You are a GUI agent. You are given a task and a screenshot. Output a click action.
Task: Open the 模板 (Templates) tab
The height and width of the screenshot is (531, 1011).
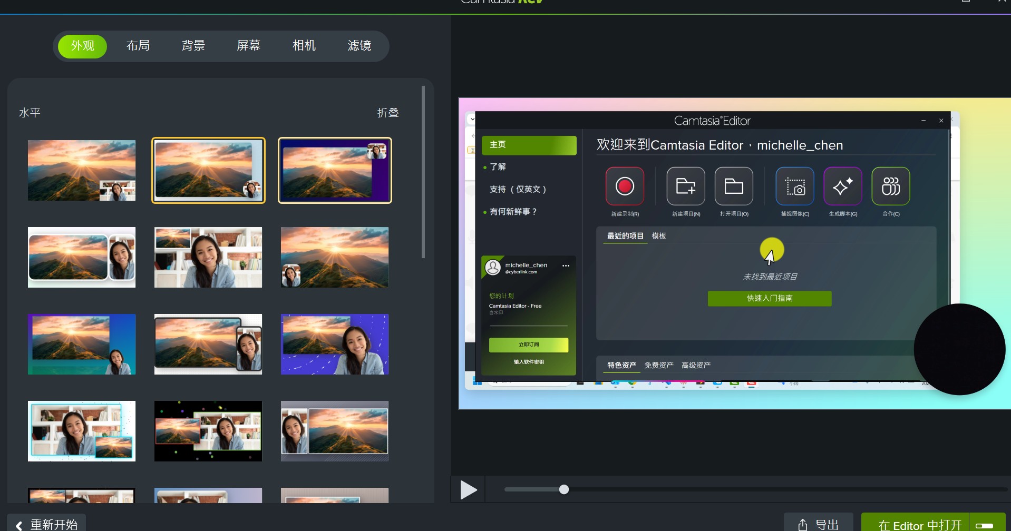[x=659, y=236]
